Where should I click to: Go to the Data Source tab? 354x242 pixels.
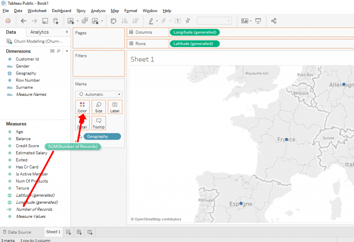19,232
